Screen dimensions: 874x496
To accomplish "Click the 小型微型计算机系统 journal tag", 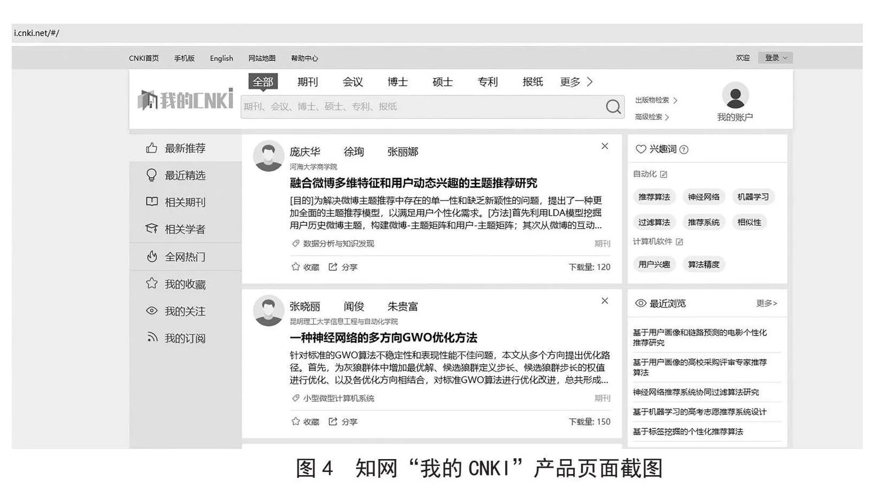I will coord(338,398).
